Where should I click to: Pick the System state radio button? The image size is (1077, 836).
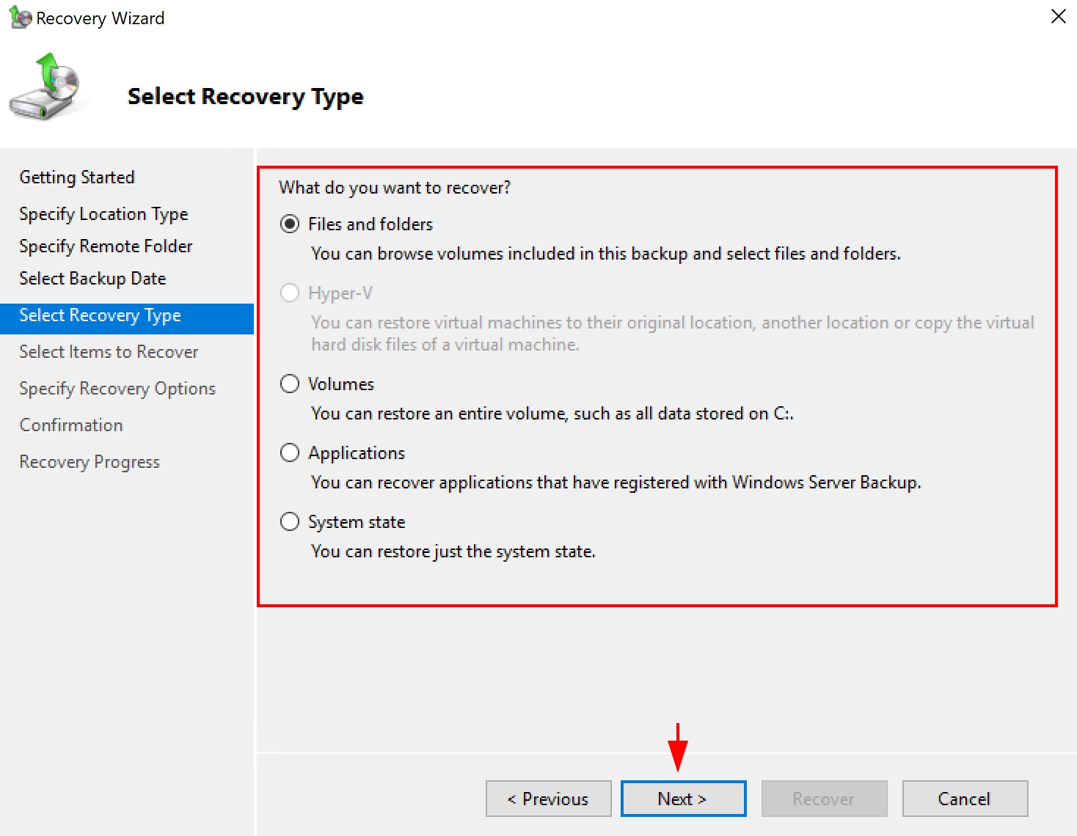pyautogui.click(x=291, y=522)
